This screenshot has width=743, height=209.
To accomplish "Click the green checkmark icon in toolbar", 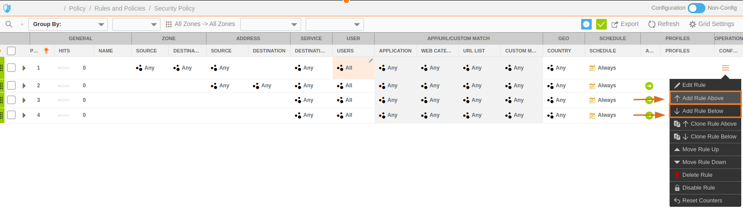I will pyautogui.click(x=601, y=24).
